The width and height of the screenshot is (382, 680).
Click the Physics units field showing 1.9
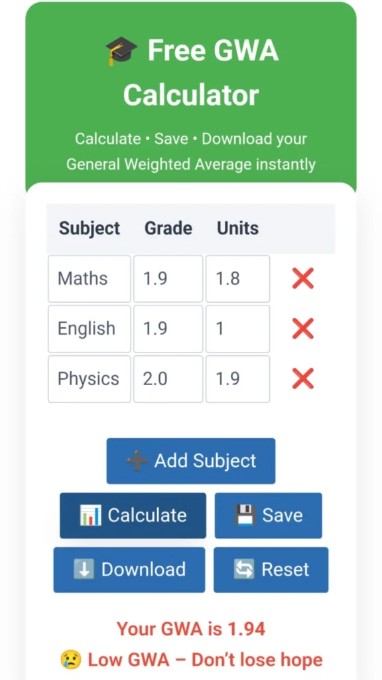pos(237,379)
